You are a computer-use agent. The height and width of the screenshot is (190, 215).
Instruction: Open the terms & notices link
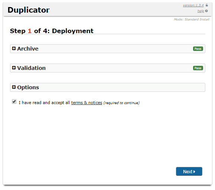[x=87, y=103]
